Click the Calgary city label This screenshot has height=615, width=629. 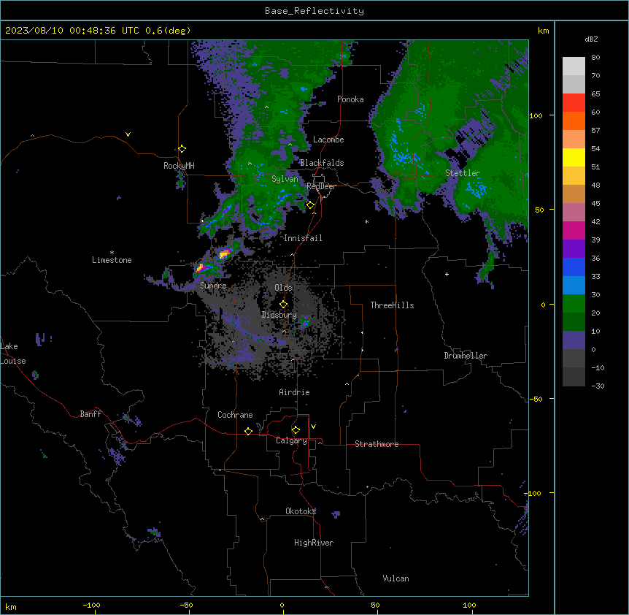pos(292,440)
